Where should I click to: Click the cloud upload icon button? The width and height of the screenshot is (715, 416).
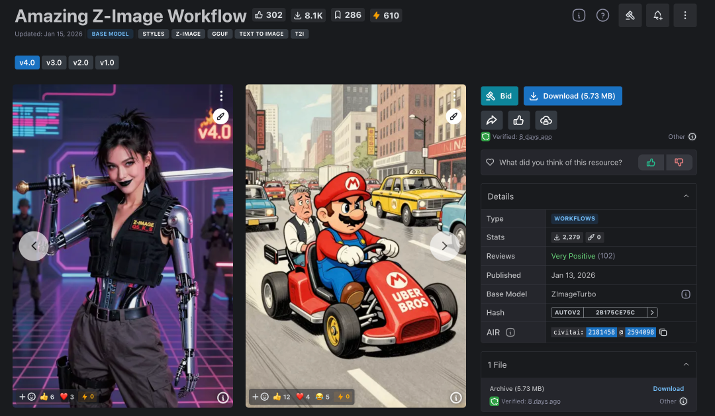(x=546, y=120)
